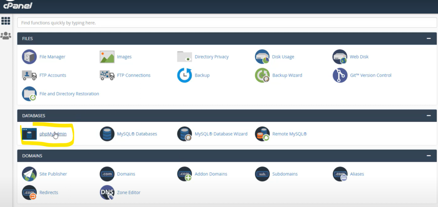Click the cPanel logo

(17, 5)
